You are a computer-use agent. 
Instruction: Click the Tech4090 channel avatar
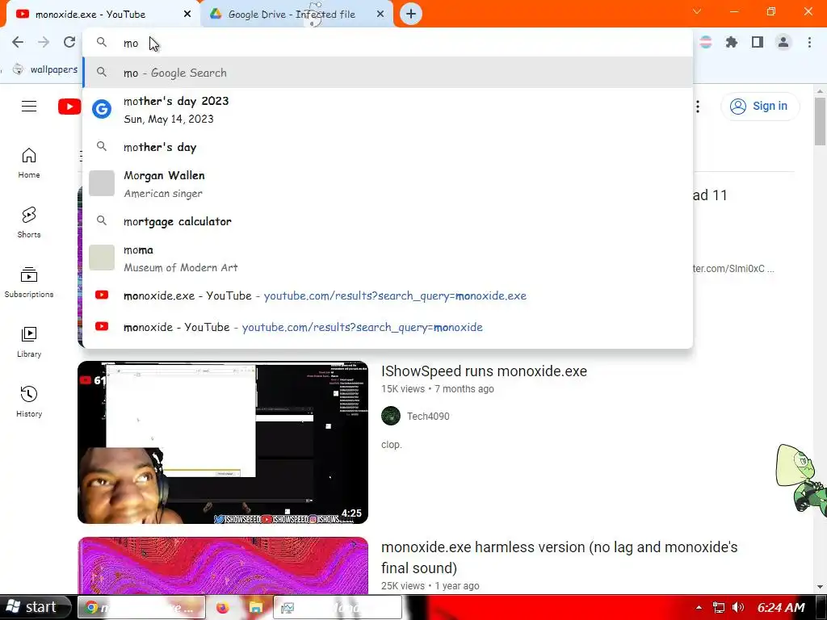pos(391,416)
